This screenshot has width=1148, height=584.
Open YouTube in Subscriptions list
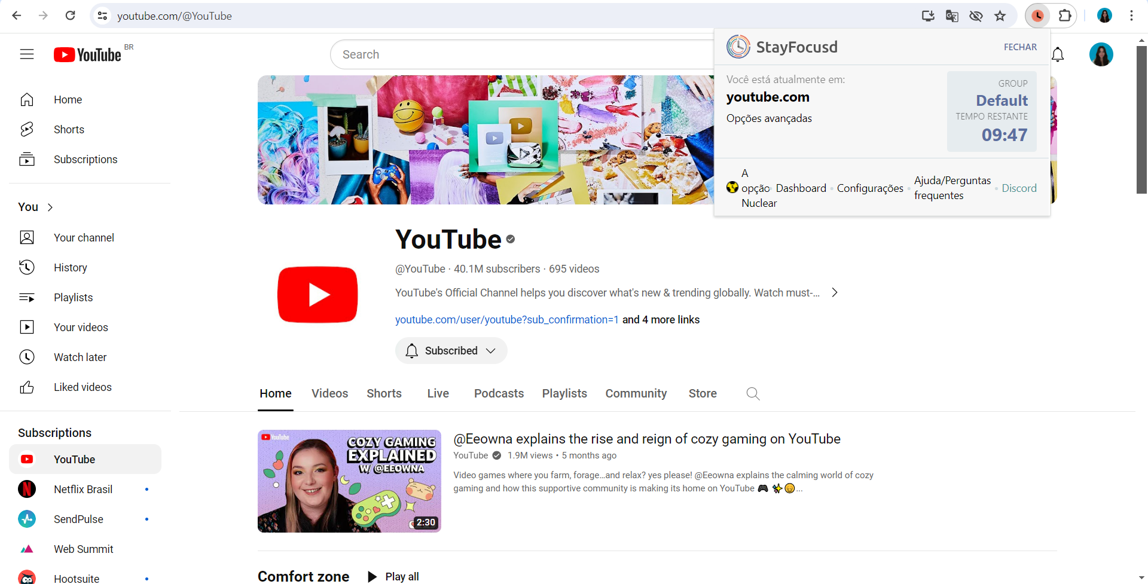86,459
